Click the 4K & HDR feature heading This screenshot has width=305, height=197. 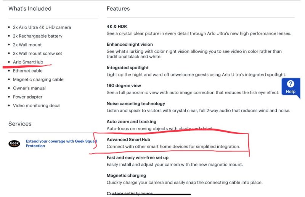pos(117,27)
